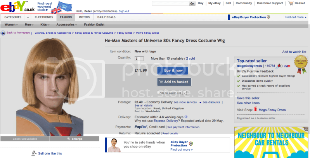Viewport: 310px width, 158px height.
Task: Click the delivery estimate help question icon
Action: pyautogui.click(x=185, y=117)
